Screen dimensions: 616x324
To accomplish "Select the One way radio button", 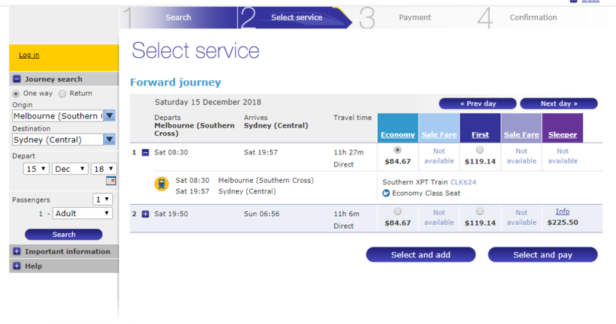I will click(x=16, y=94).
